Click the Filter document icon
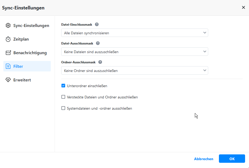The width and height of the screenshot is (249, 168). [x=8, y=66]
